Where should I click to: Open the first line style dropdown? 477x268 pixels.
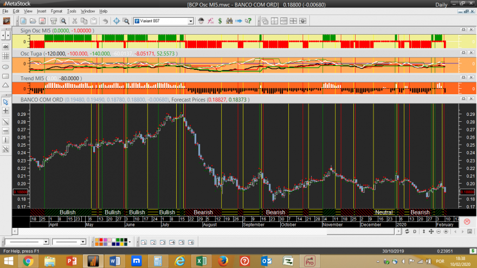46,242
